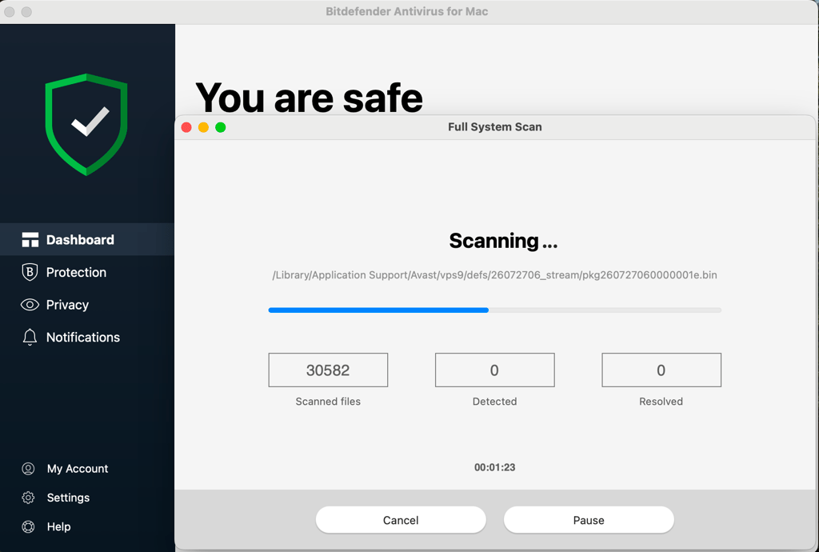The height and width of the screenshot is (552, 819).
Task: Open the Dashboard section
Action: 87,240
